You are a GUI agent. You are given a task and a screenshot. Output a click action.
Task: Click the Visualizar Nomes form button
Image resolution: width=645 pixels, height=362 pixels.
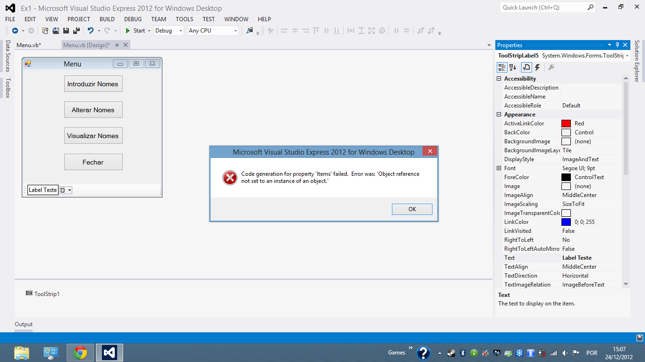pyautogui.click(x=93, y=136)
